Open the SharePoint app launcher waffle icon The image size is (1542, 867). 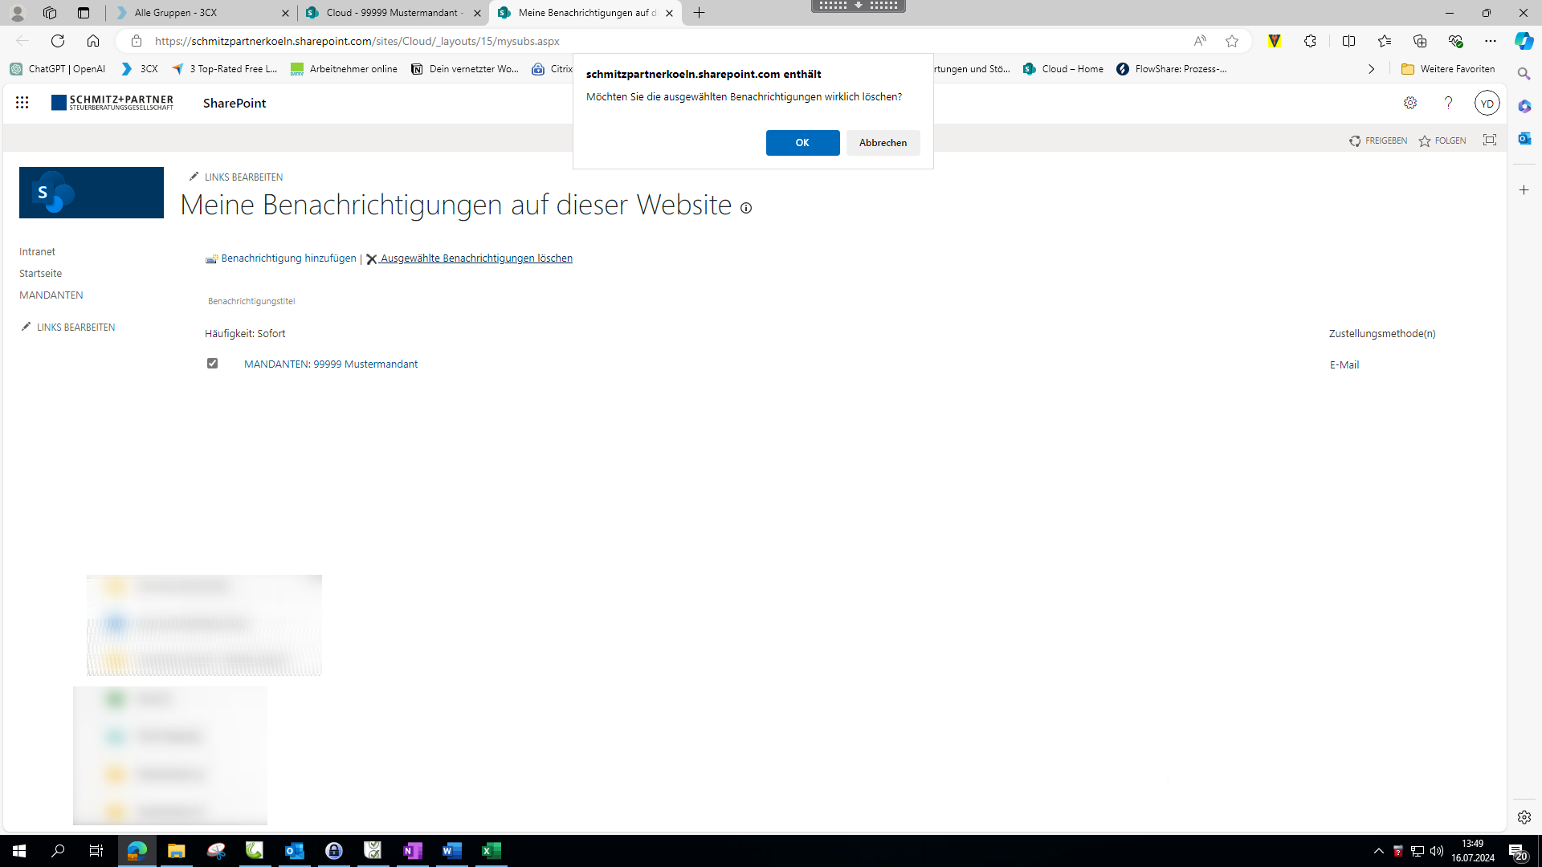coord(22,103)
